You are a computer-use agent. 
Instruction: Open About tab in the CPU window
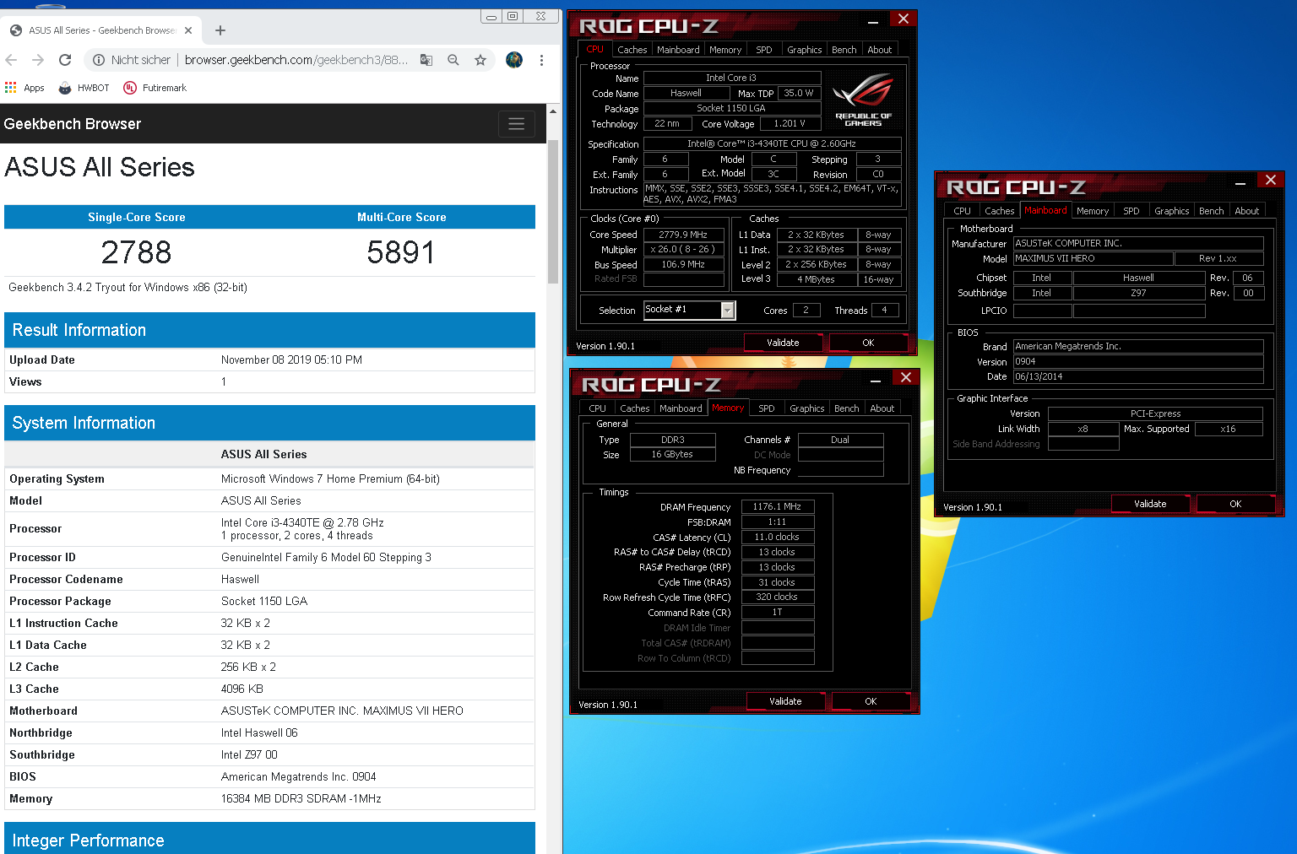(x=880, y=50)
